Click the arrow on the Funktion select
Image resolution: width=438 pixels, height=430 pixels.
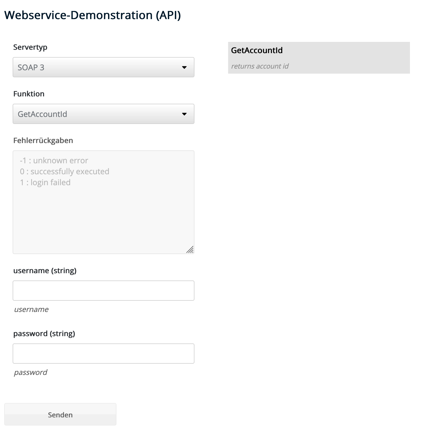pyautogui.click(x=184, y=114)
